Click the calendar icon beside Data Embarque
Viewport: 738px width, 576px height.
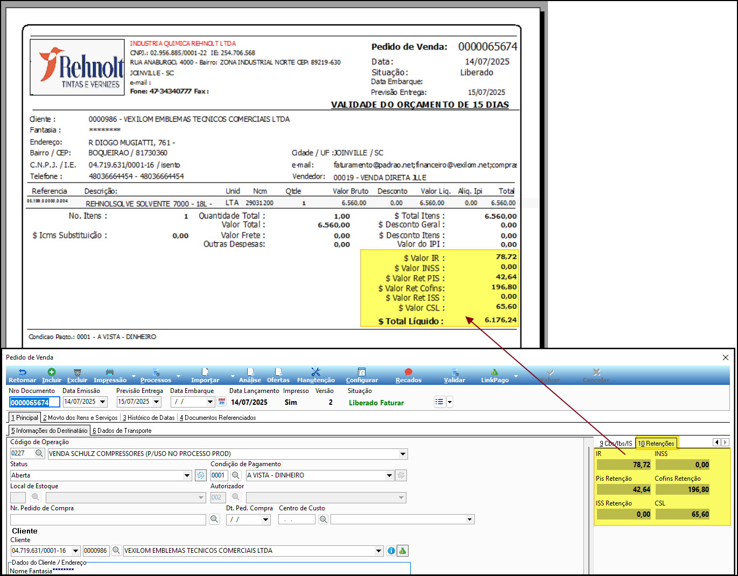222,402
